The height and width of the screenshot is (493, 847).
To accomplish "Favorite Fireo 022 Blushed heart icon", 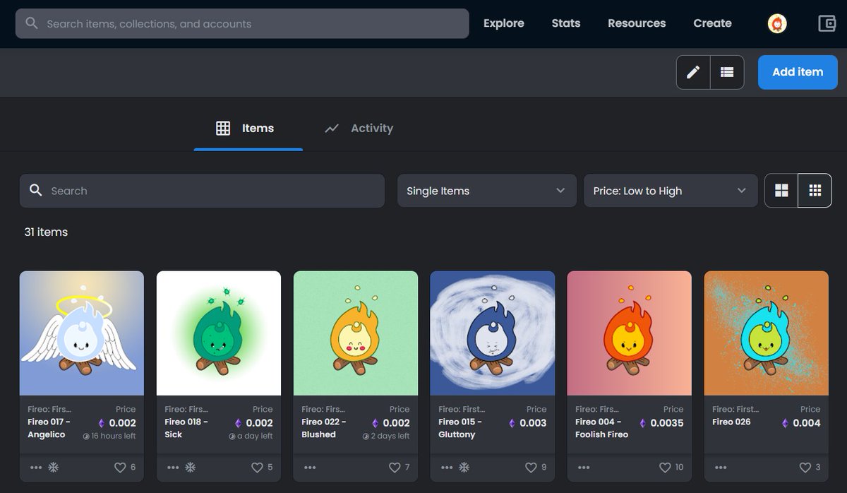I will [x=394, y=468].
